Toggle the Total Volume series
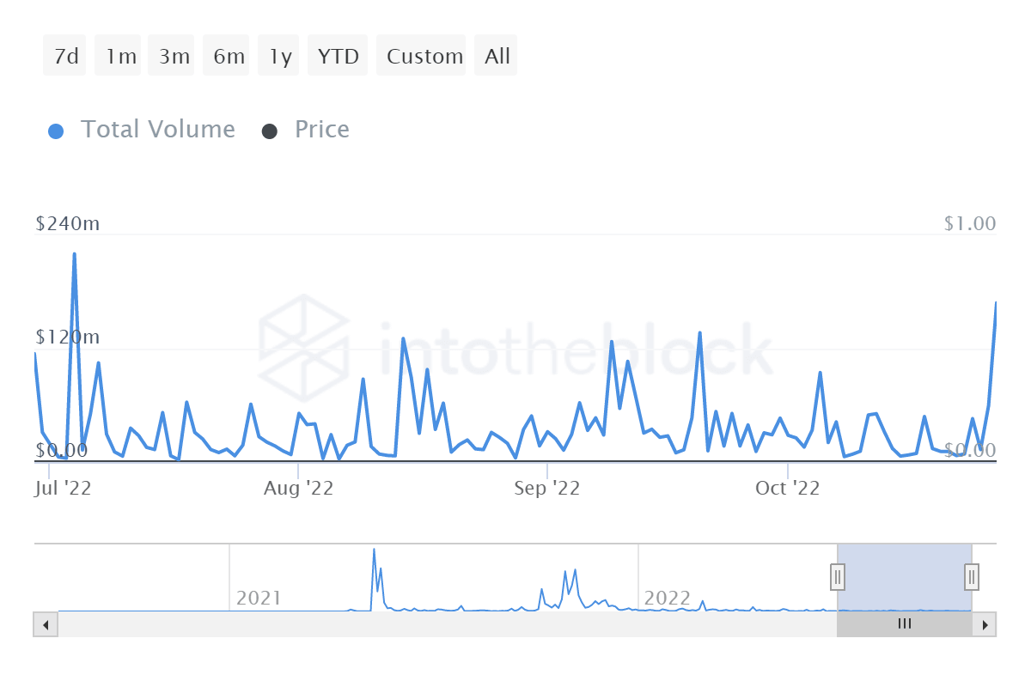Screen dimensions: 1031x687 click(157, 130)
